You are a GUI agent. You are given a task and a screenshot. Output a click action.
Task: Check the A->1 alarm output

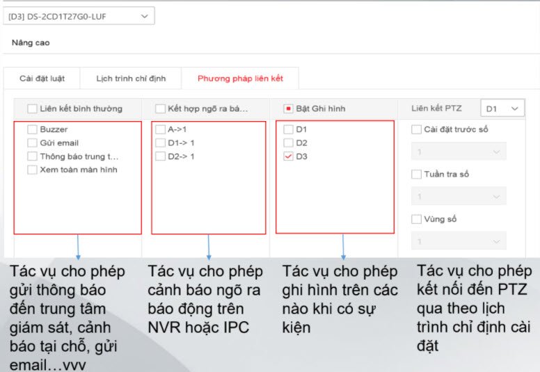coord(160,129)
